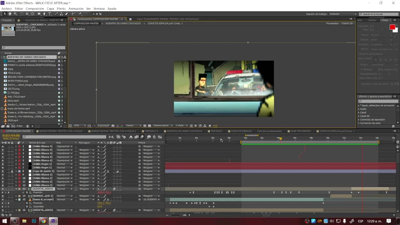Click the yellow current time indicator
The width and height of the screenshot is (400, 225).
click(x=281, y=139)
